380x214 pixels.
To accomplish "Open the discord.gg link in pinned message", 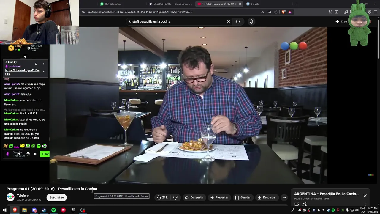I will click(x=22, y=72).
